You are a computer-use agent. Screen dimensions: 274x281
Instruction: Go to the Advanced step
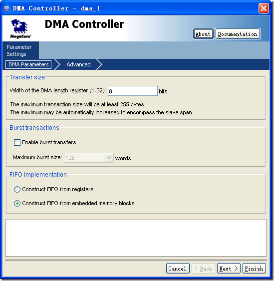coord(78,64)
